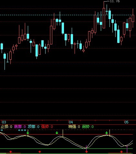Click the leftmost red up arrow signal

click(11, 152)
